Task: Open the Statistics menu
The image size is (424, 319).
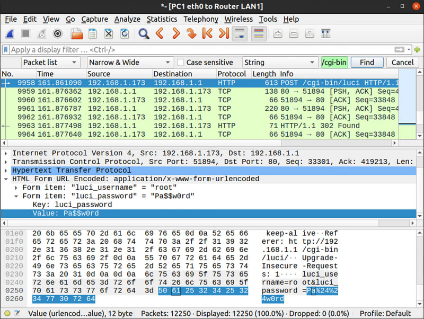Action: tap(162, 19)
